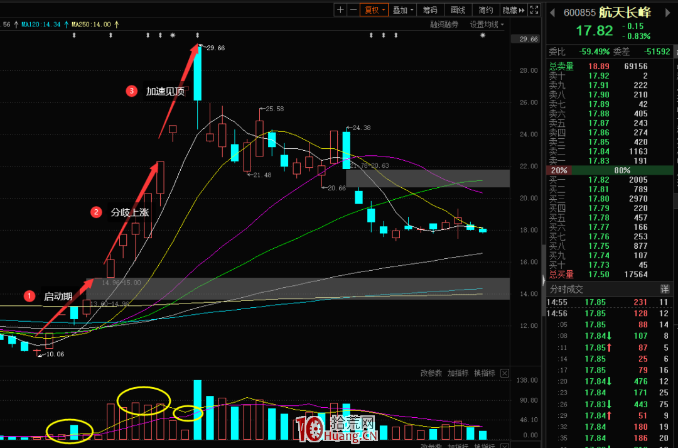The height and width of the screenshot is (448, 678).
Task: Hide side panel using 隐藏 button
Action: (x=514, y=10)
